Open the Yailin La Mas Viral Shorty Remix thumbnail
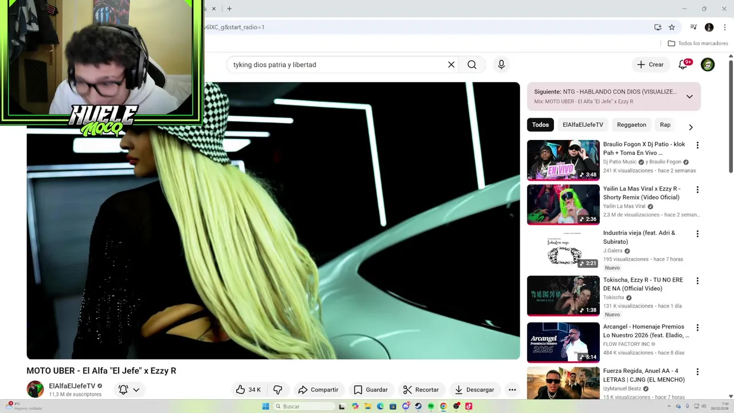Viewport: 734px width, 413px height. (563, 205)
